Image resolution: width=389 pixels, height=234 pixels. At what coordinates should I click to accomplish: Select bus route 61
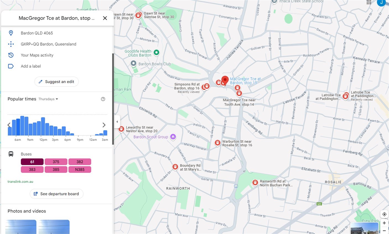(32, 162)
